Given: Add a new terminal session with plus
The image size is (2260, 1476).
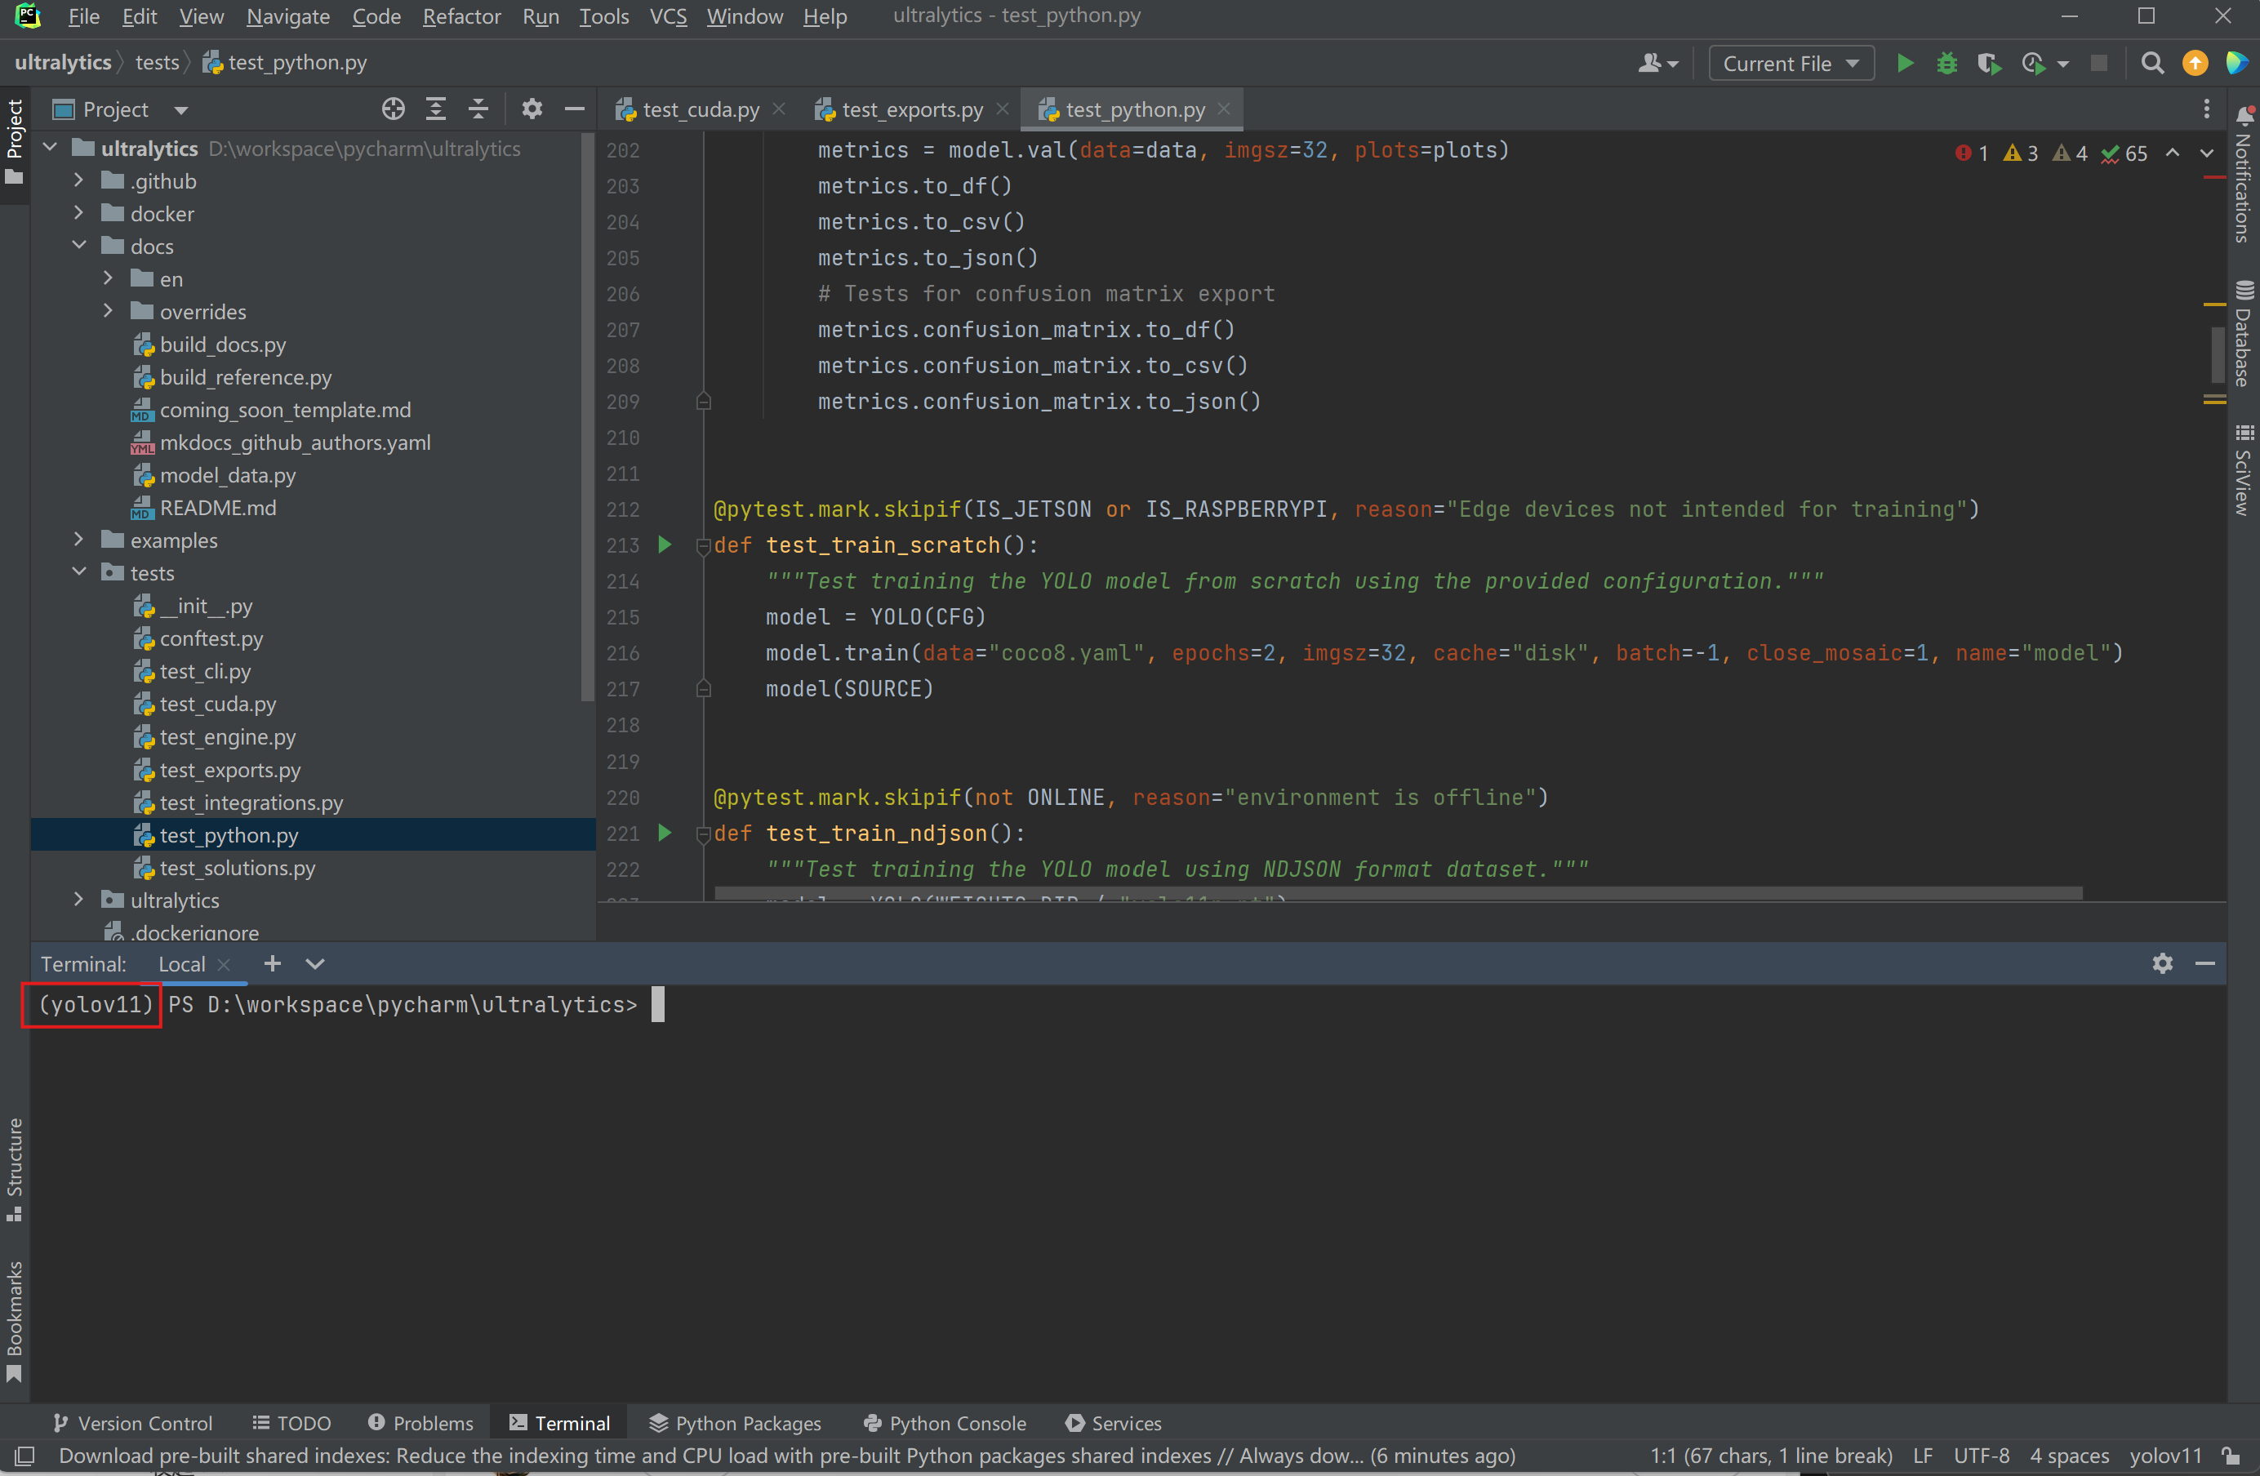Looking at the screenshot, I should (x=273, y=963).
